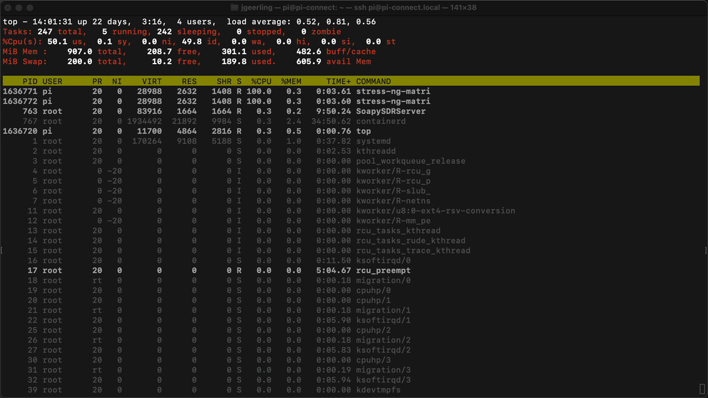Select the SoapySDRServer process entry

pyautogui.click(x=392, y=111)
